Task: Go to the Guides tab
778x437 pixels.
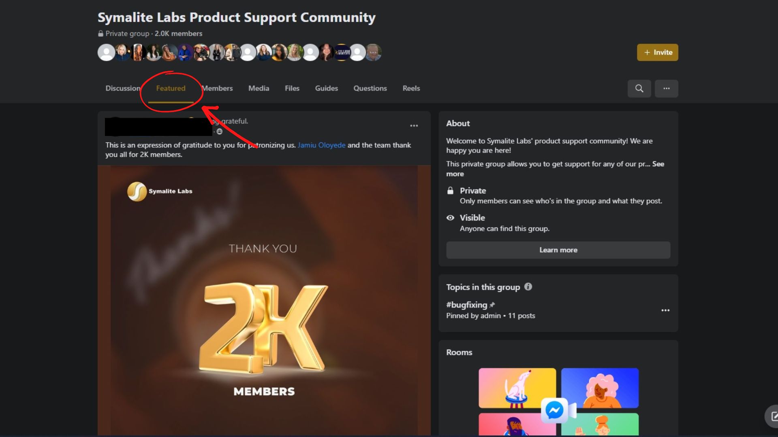Action: (326, 88)
